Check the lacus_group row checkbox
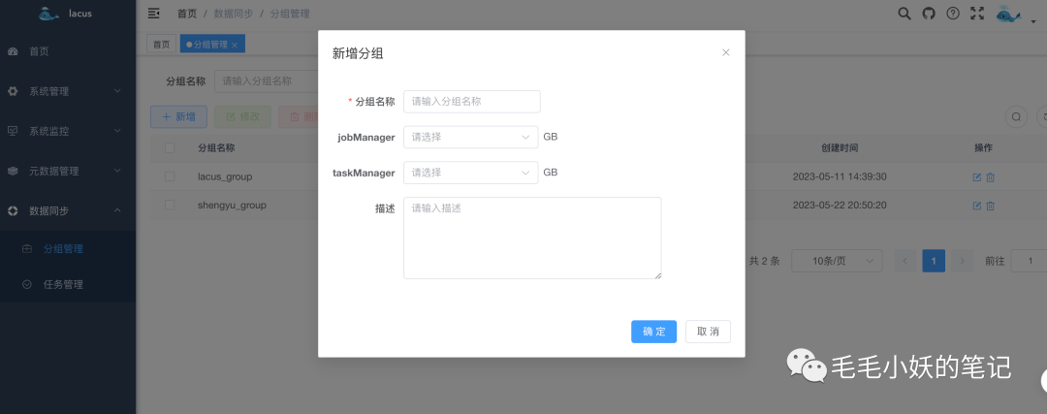The width and height of the screenshot is (1047, 414). click(170, 176)
